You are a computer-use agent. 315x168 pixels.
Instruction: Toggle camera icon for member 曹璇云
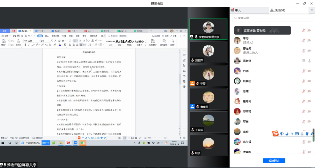(x=309, y=50)
